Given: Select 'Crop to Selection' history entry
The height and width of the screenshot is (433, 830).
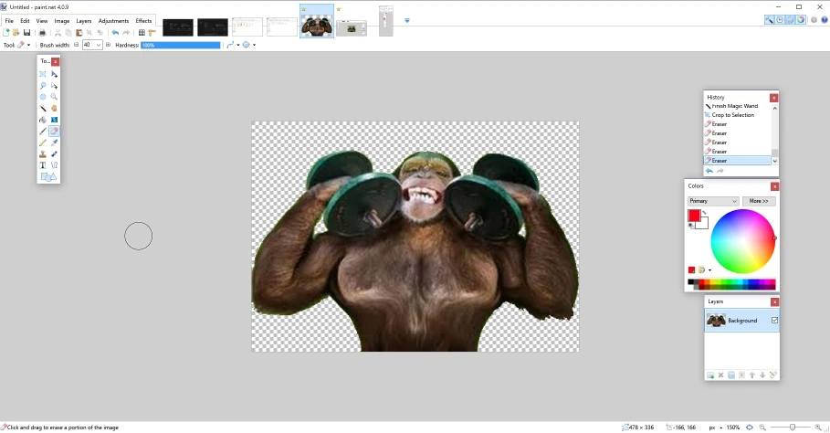Looking at the screenshot, I should coord(732,115).
